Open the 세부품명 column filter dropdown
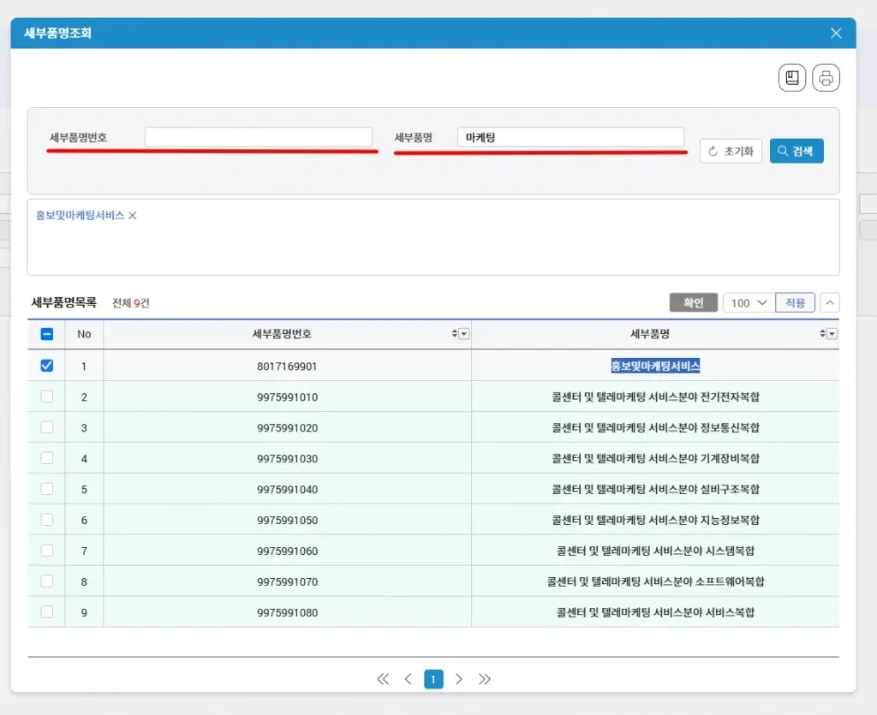This screenshot has width=877, height=715. point(832,334)
